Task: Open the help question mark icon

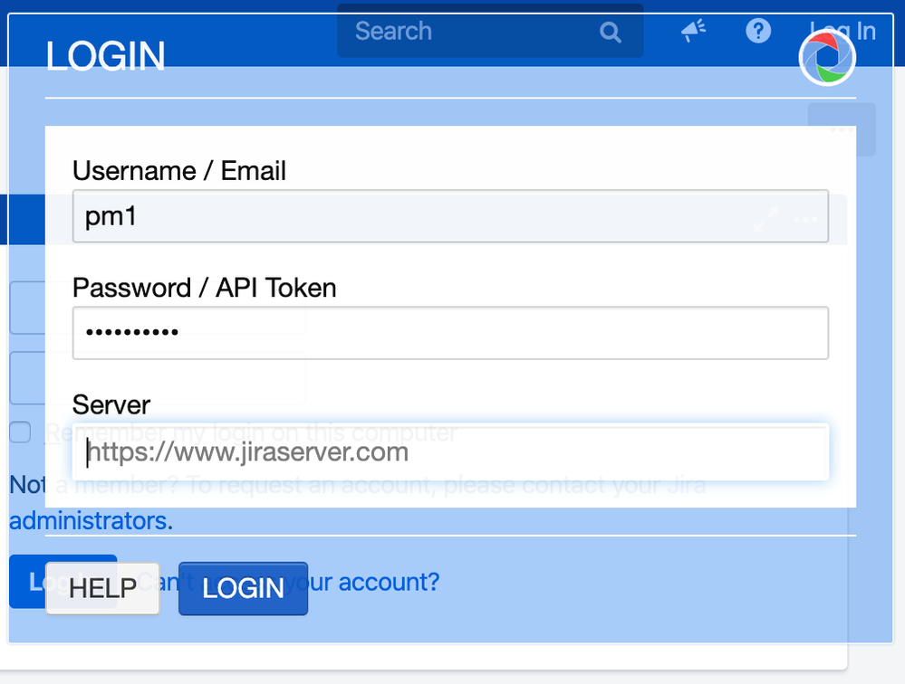Action: point(758,31)
